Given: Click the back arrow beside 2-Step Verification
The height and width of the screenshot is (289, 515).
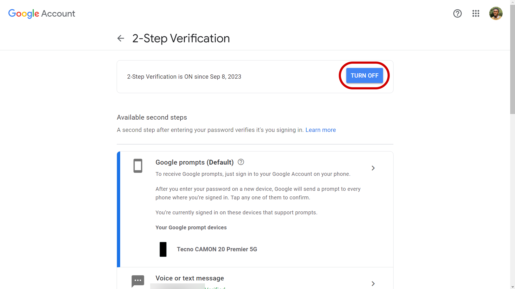Looking at the screenshot, I should tap(120, 38).
